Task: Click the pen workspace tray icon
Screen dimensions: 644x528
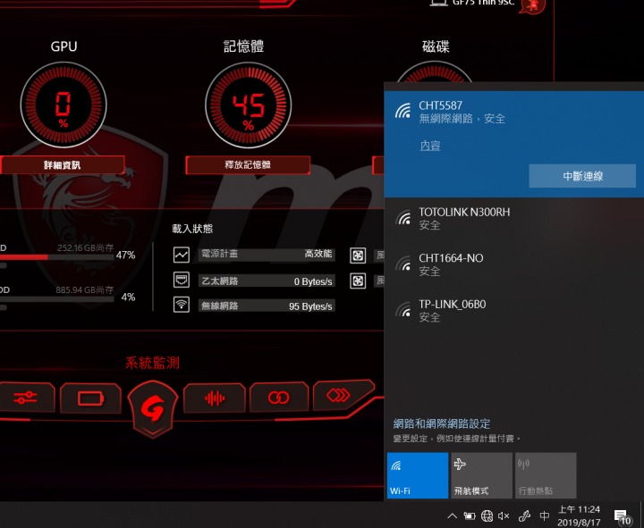Action: point(524,515)
